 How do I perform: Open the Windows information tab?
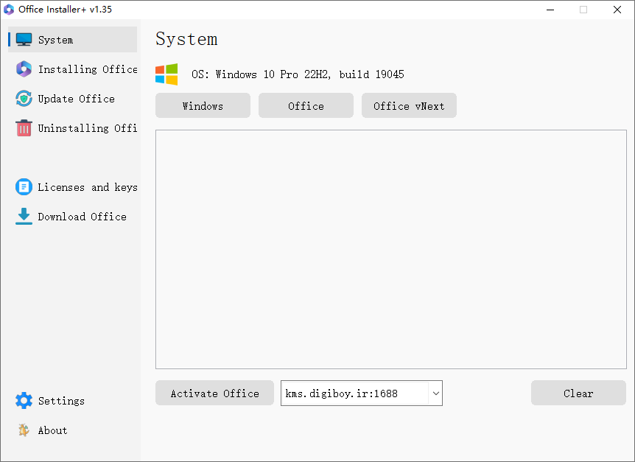pyautogui.click(x=203, y=105)
